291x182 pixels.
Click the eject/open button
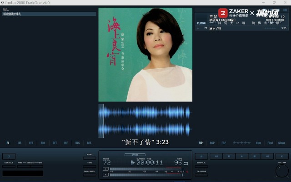[201, 156]
